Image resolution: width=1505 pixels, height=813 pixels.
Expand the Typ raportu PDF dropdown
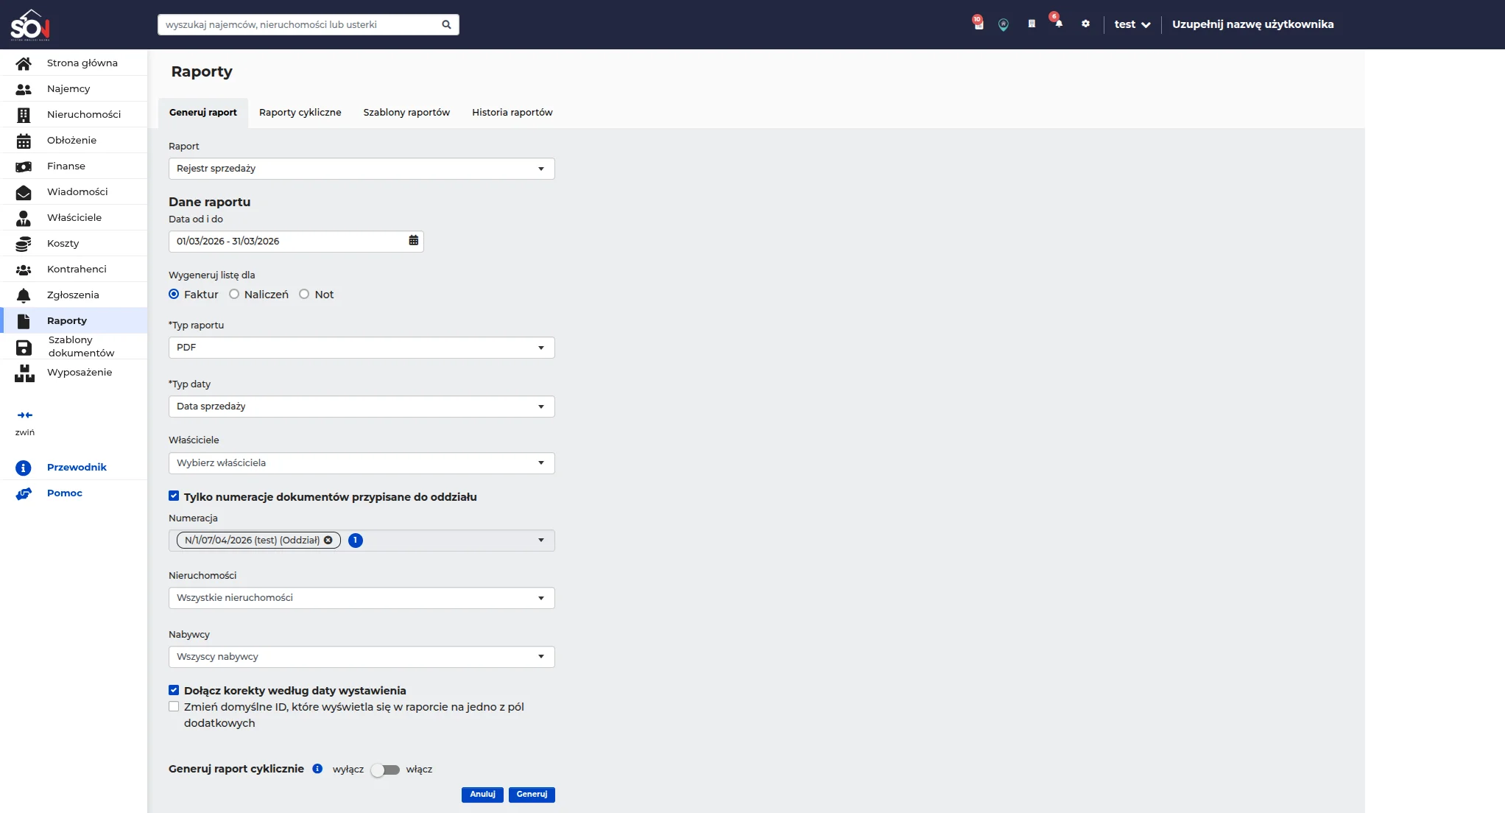361,348
